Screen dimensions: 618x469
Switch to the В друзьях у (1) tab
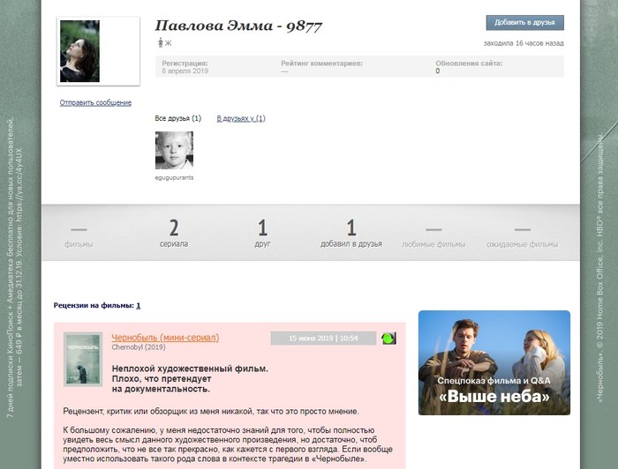coord(241,118)
